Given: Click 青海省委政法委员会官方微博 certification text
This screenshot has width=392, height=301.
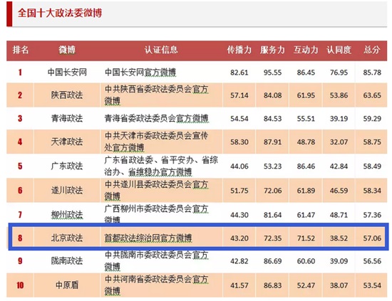Looking at the screenshot, I should (x=156, y=118).
